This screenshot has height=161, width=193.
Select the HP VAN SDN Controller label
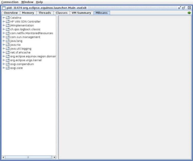tap(25, 22)
